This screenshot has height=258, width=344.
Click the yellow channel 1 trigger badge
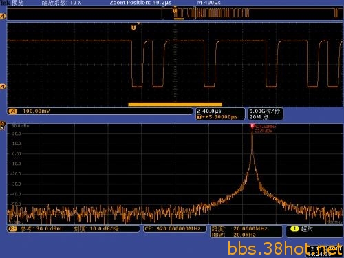point(294,228)
